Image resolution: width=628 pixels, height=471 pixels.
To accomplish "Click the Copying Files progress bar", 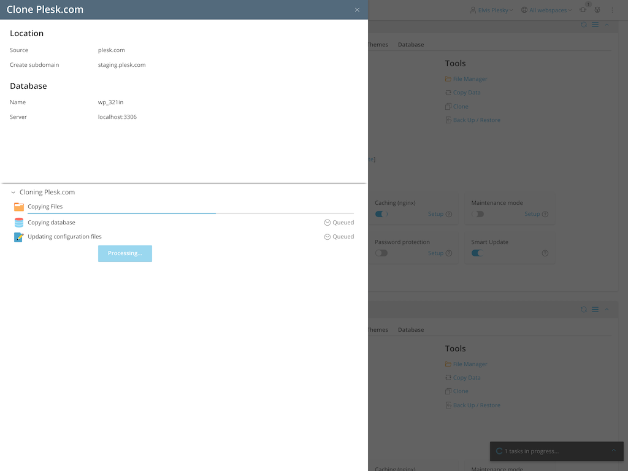I will tap(190, 213).
